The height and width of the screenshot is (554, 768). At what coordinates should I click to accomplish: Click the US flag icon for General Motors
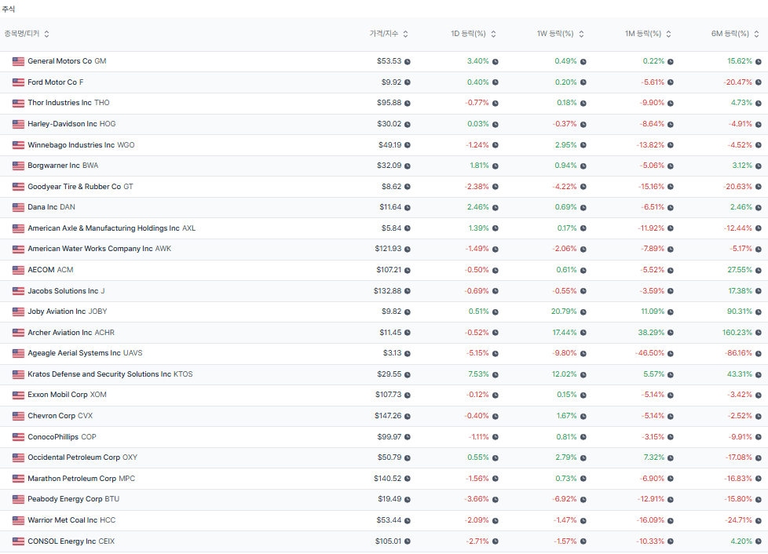[18, 61]
